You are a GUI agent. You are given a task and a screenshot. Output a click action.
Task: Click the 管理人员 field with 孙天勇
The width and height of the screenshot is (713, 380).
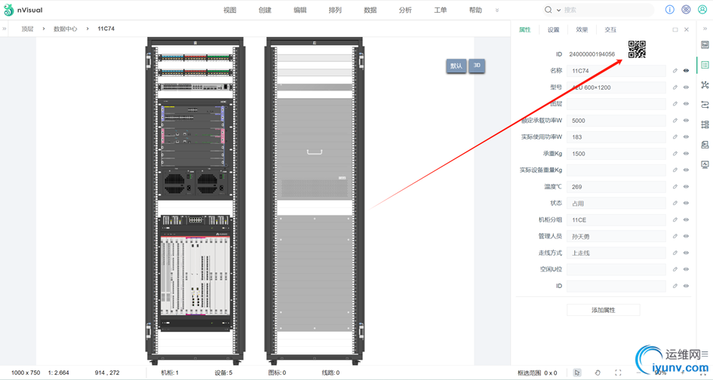tap(616, 236)
